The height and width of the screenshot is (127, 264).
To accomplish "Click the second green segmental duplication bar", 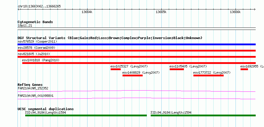I will point(203,115).
